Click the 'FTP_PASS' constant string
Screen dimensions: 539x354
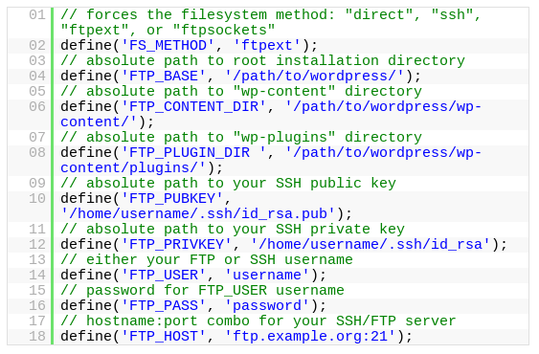coord(165,305)
